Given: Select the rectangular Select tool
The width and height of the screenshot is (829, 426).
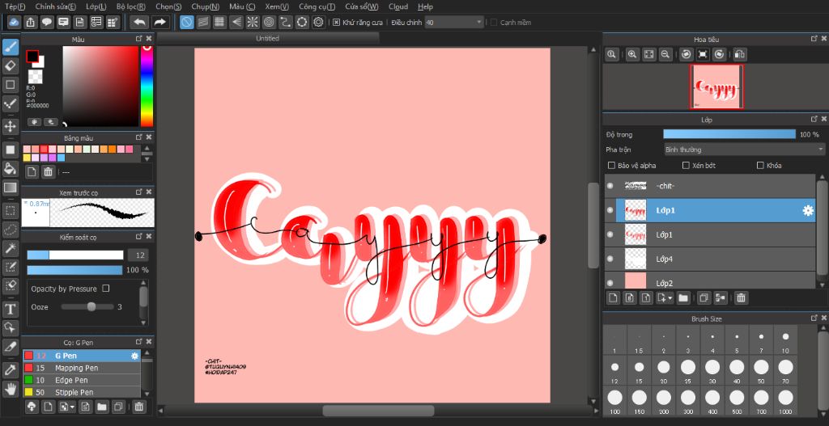Looking at the screenshot, I should click(10, 211).
